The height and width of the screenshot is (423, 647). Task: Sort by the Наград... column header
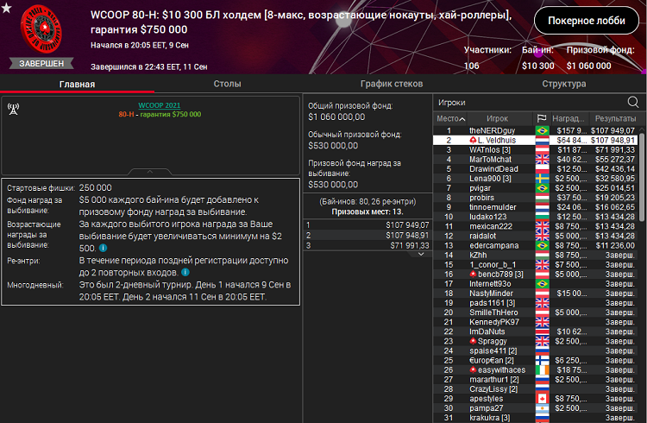568,118
